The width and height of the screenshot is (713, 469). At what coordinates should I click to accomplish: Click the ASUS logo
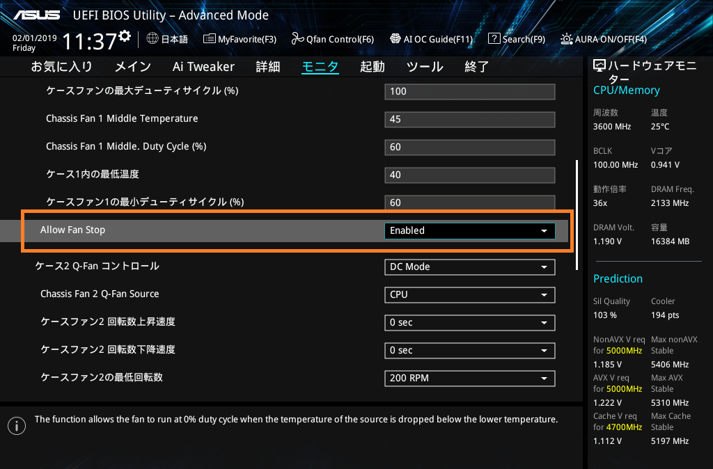(37, 15)
